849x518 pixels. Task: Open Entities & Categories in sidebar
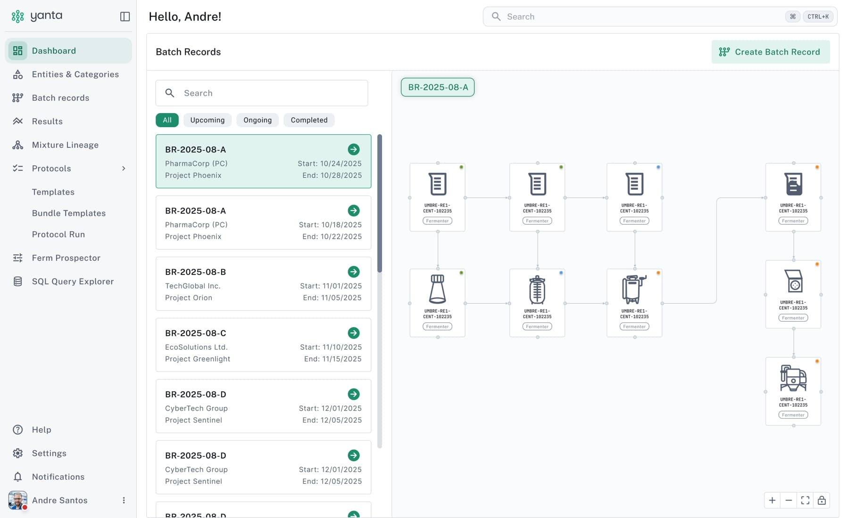tap(68, 74)
